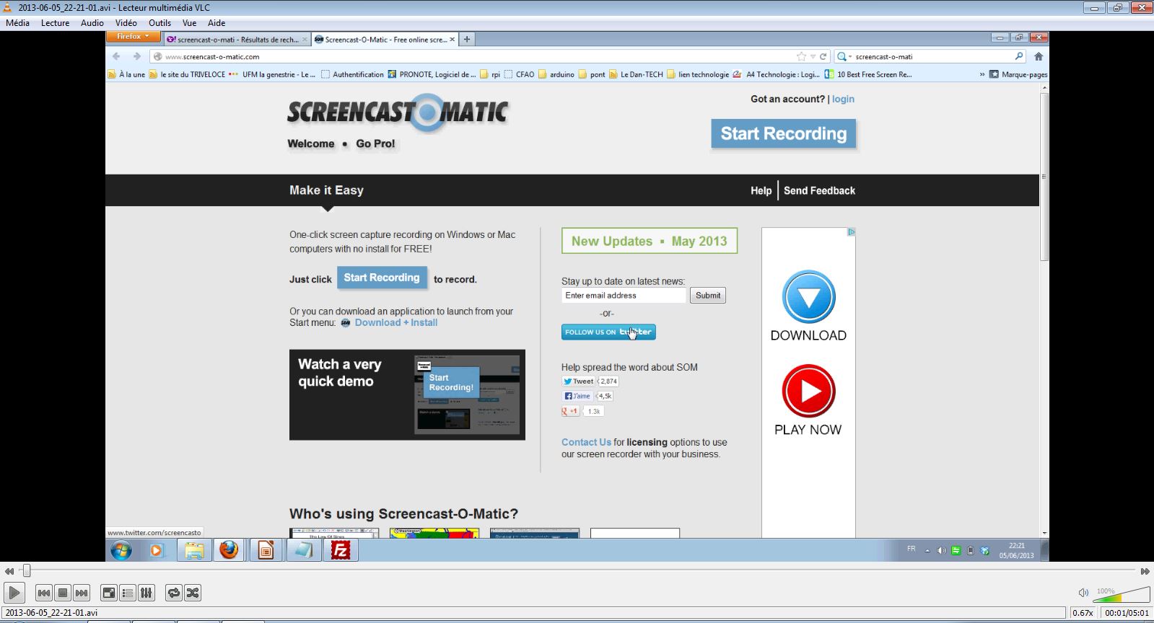Open the Lecture menu
The height and width of the screenshot is (623, 1154).
coord(55,22)
